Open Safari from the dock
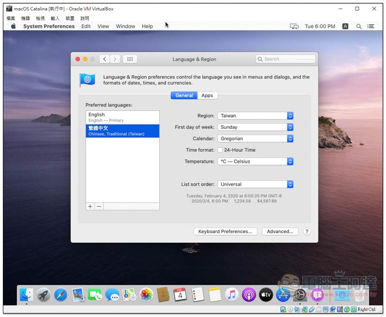The width and height of the screenshot is (386, 317). (x=61, y=295)
